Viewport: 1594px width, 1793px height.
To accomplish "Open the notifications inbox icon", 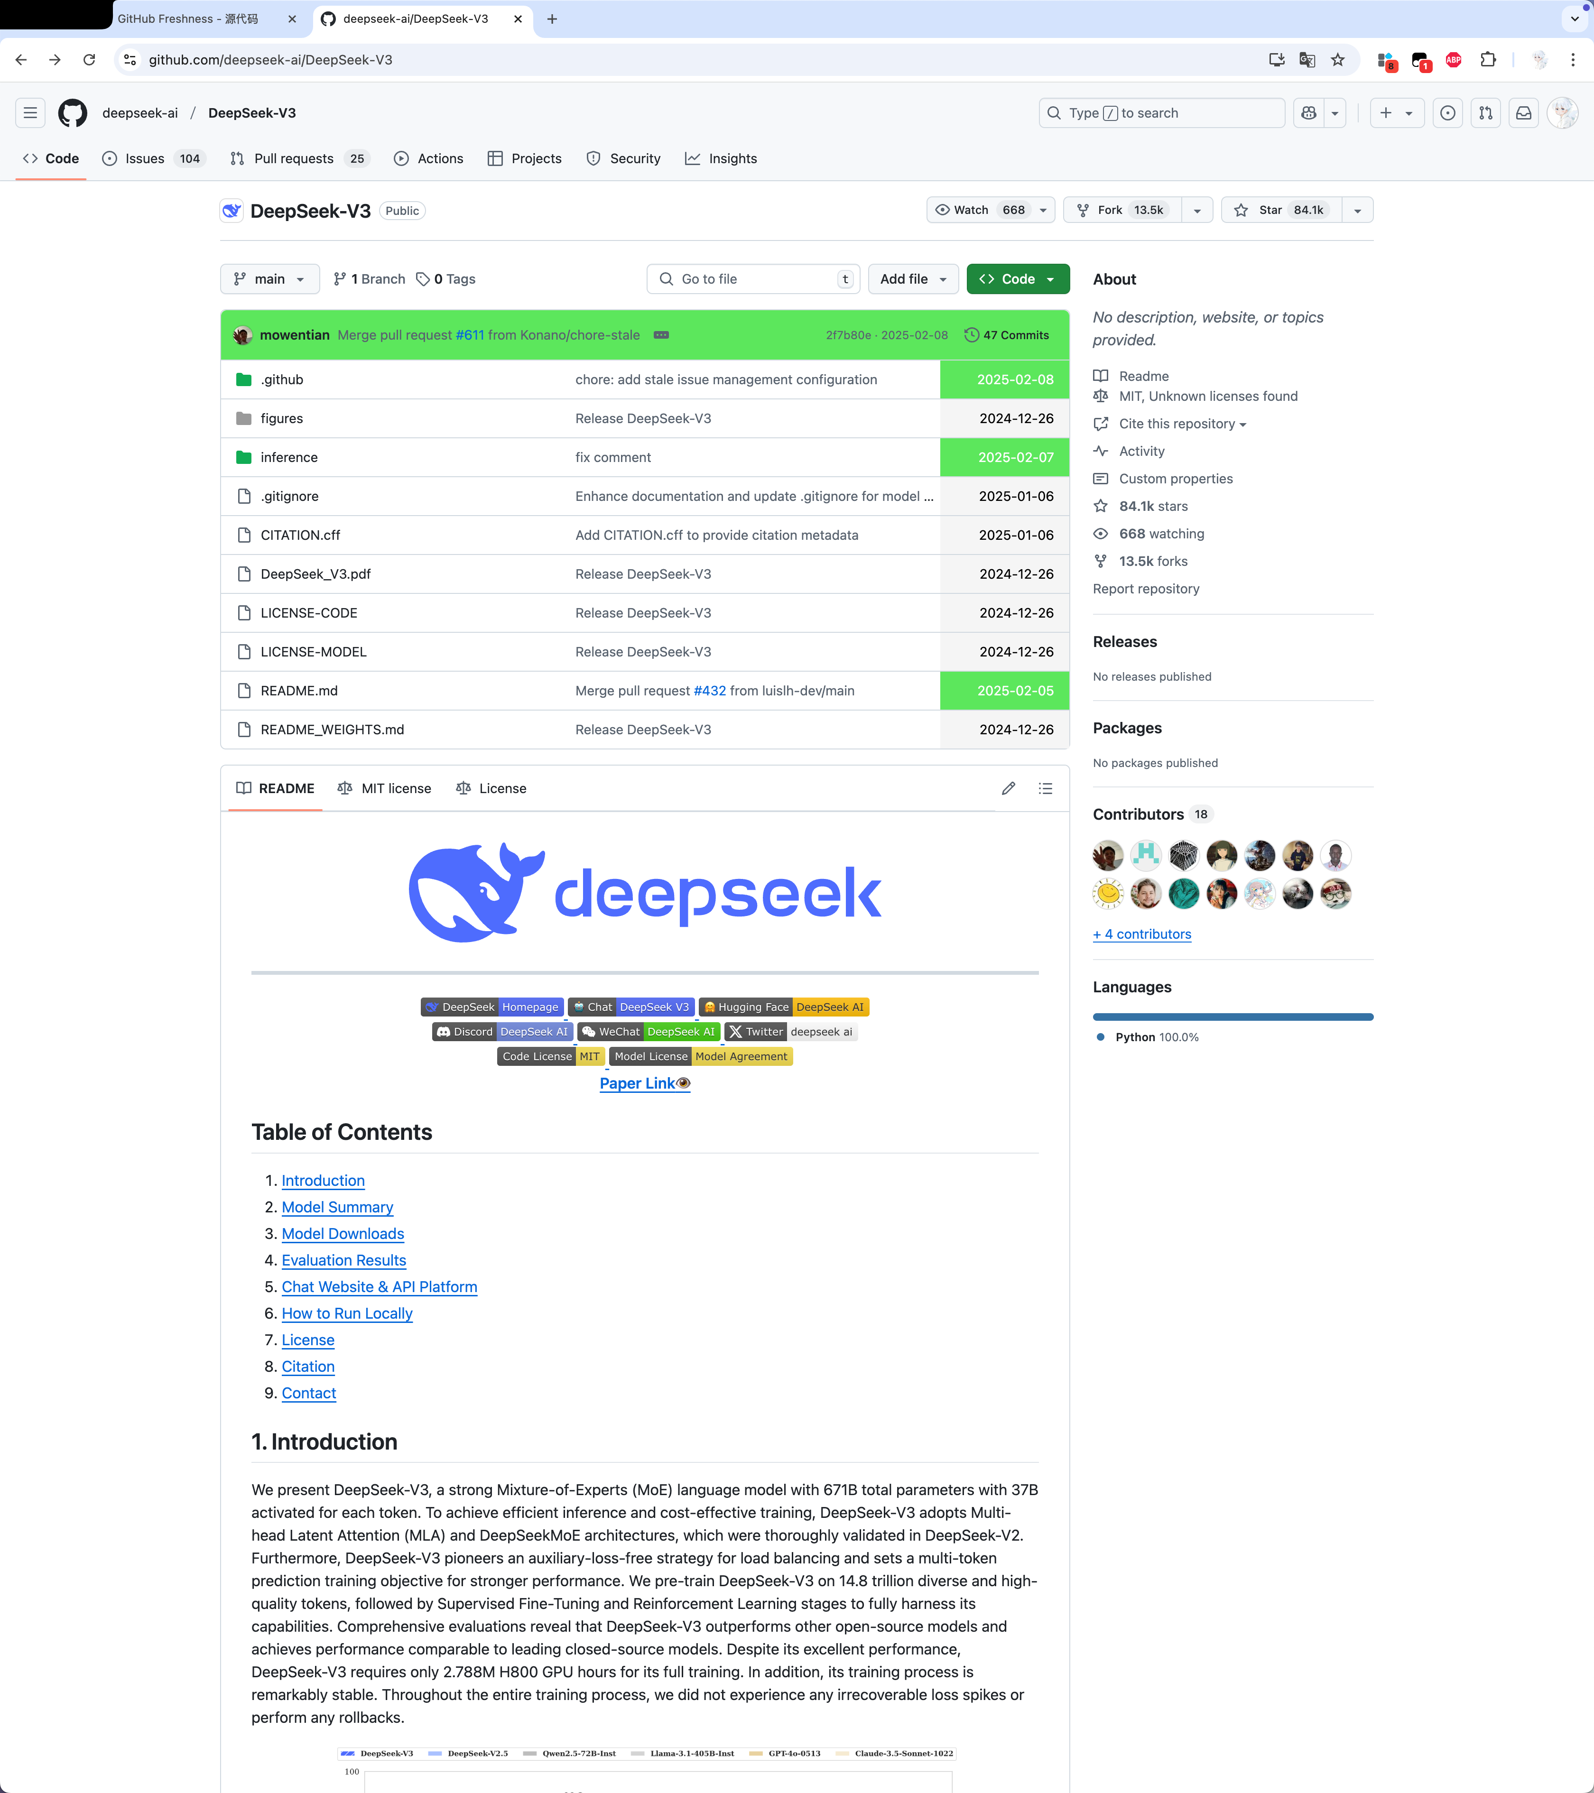I will tap(1523, 112).
